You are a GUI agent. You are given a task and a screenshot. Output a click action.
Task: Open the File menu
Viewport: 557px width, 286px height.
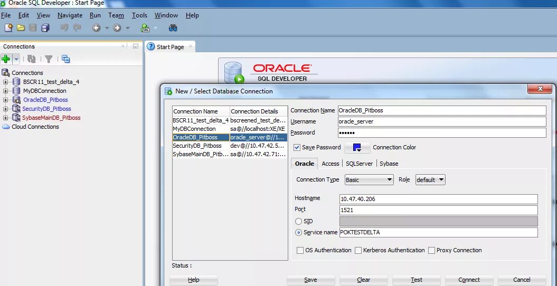coord(6,15)
